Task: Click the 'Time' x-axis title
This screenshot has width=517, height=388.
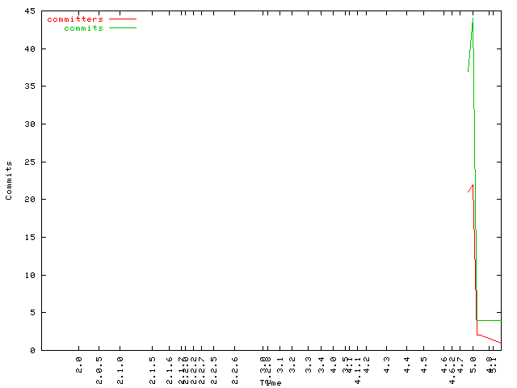Action: tap(271, 382)
